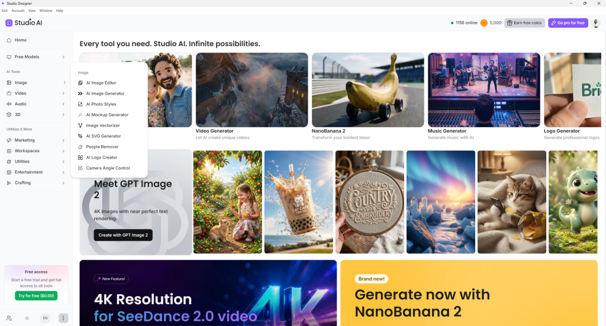Click the coin balance icon
Image resolution: width=606 pixels, height=326 pixels.
pos(484,23)
